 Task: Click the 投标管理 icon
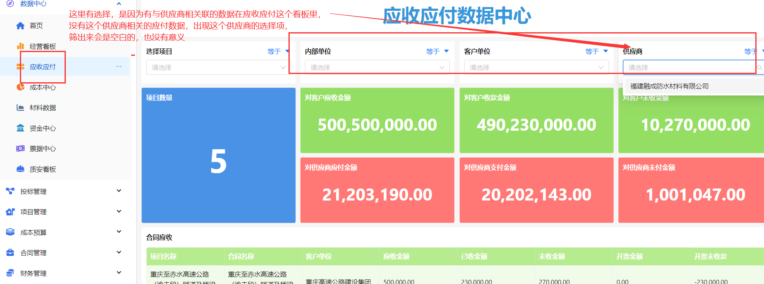(x=10, y=191)
